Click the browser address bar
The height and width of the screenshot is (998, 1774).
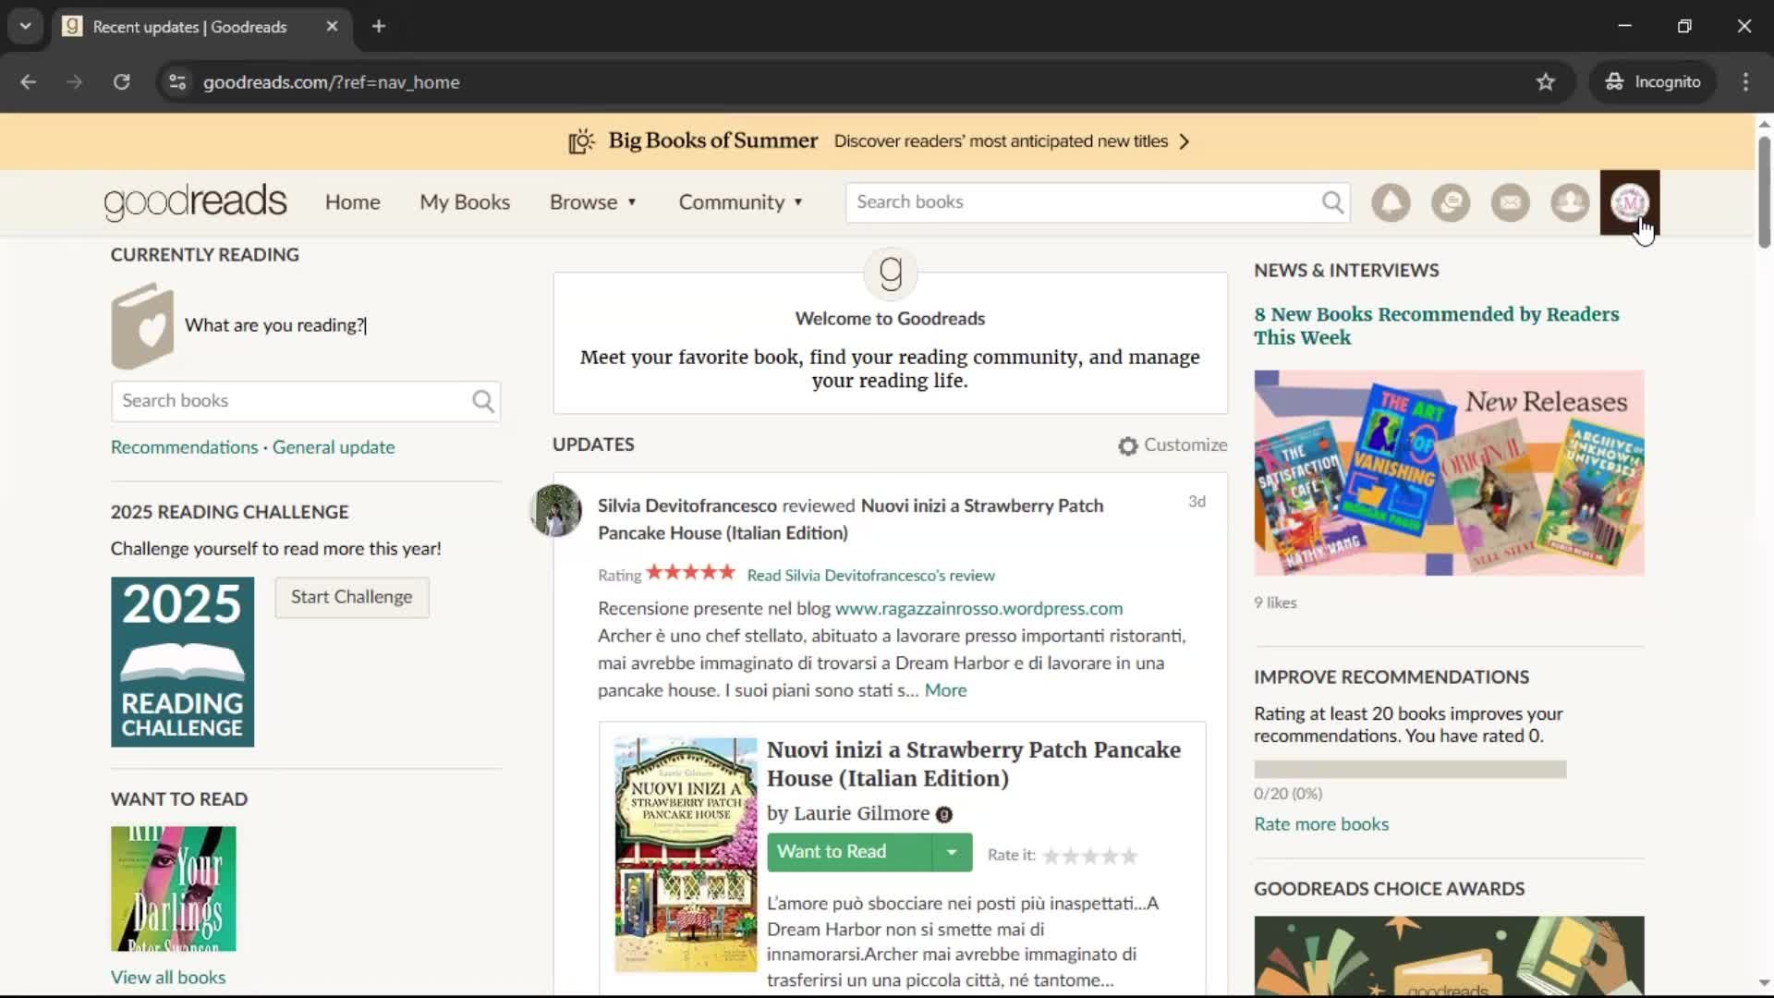pyautogui.click(x=859, y=82)
